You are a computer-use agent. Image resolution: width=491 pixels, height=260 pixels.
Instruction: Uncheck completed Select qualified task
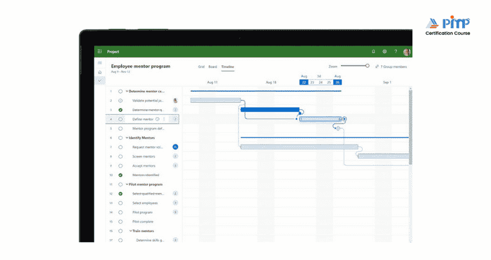coord(120,194)
